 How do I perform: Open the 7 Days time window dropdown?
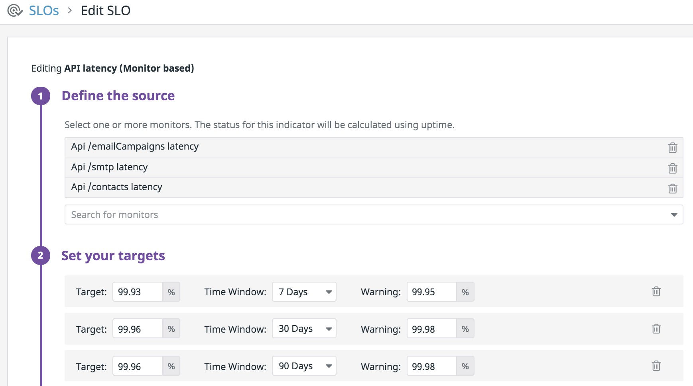pyautogui.click(x=304, y=292)
